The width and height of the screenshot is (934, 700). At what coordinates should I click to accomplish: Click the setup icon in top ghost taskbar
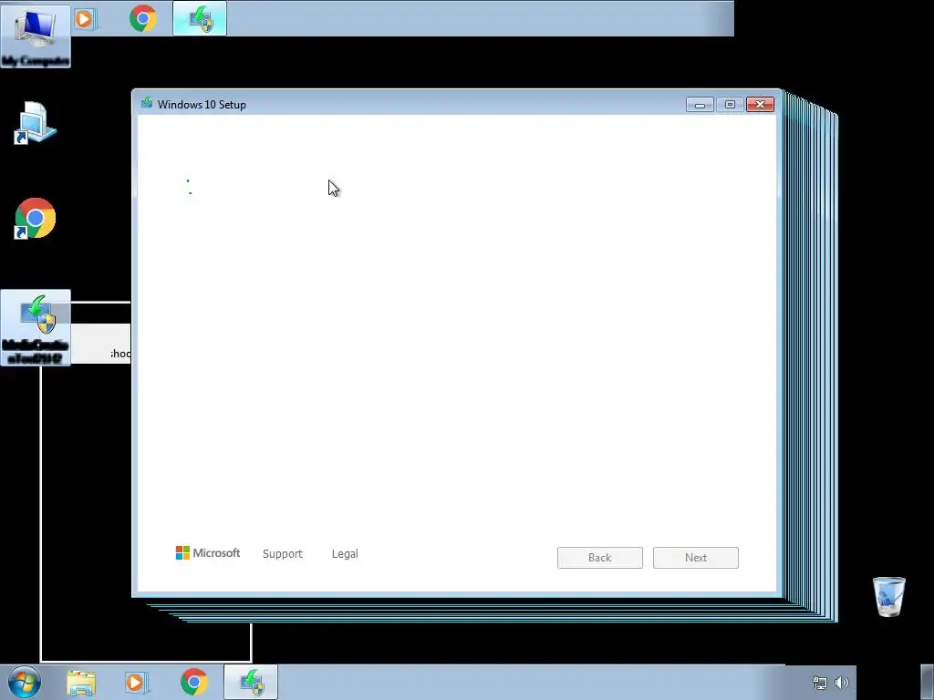click(200, 18)
